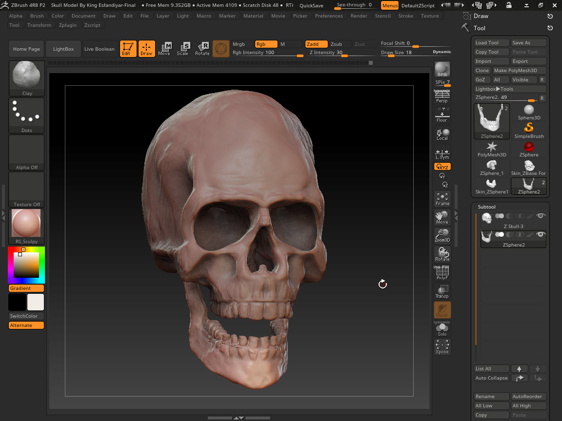Screen dimensions: 562x421
Task: Toggle Transp transparency mode
Action: (442, 291)
